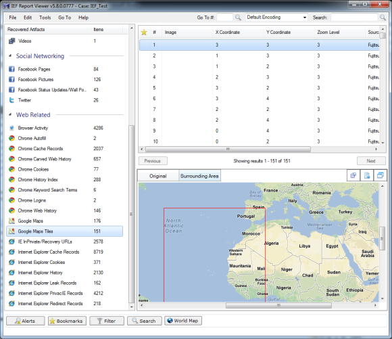Image resolution: width=392 pixels, height=339 pixels.
Task: Open the Go To menu
Action: click(x=65, y=18)
